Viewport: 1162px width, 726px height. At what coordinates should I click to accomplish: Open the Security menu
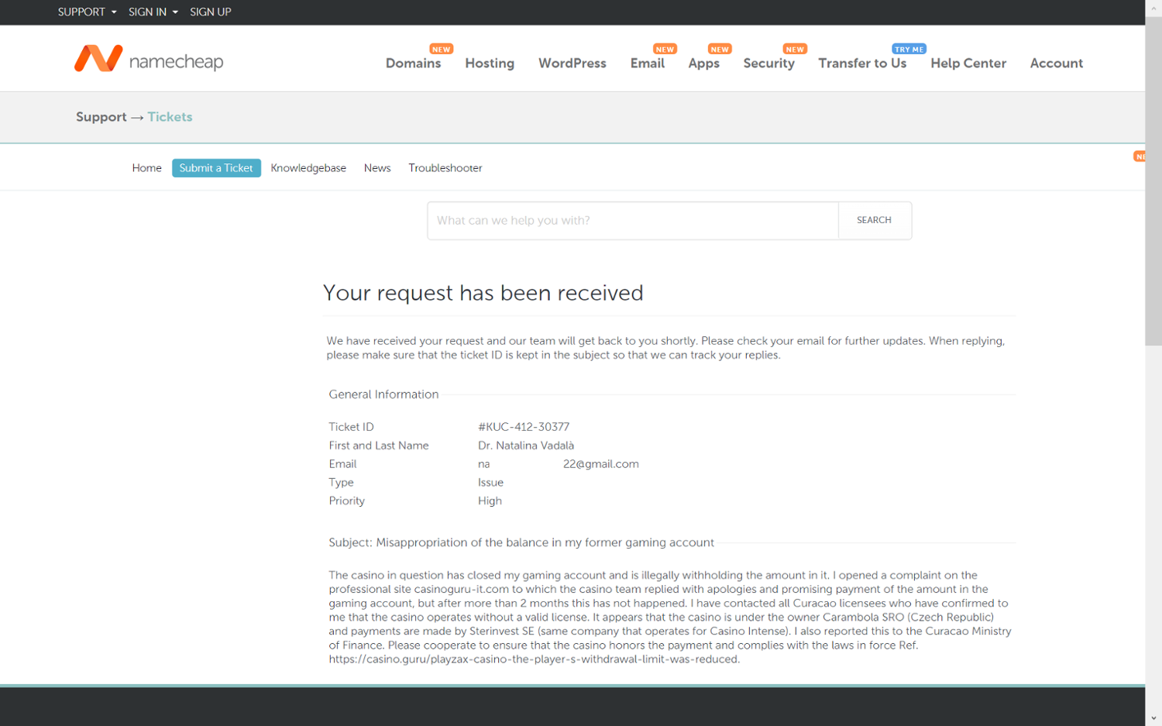click(x=769, y=64)
